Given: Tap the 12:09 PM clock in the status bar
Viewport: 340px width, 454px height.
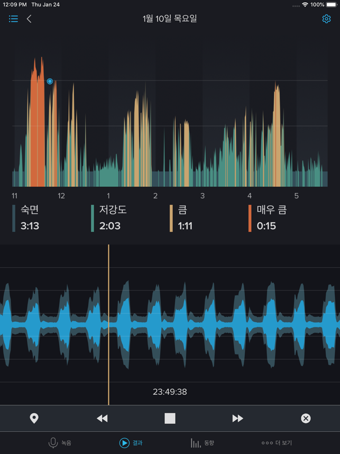Looking at the screenshot, I should (15, 5).
